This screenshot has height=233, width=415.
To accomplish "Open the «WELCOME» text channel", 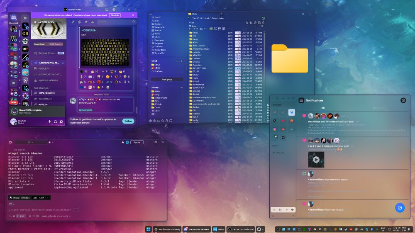I will coord(49,93).
